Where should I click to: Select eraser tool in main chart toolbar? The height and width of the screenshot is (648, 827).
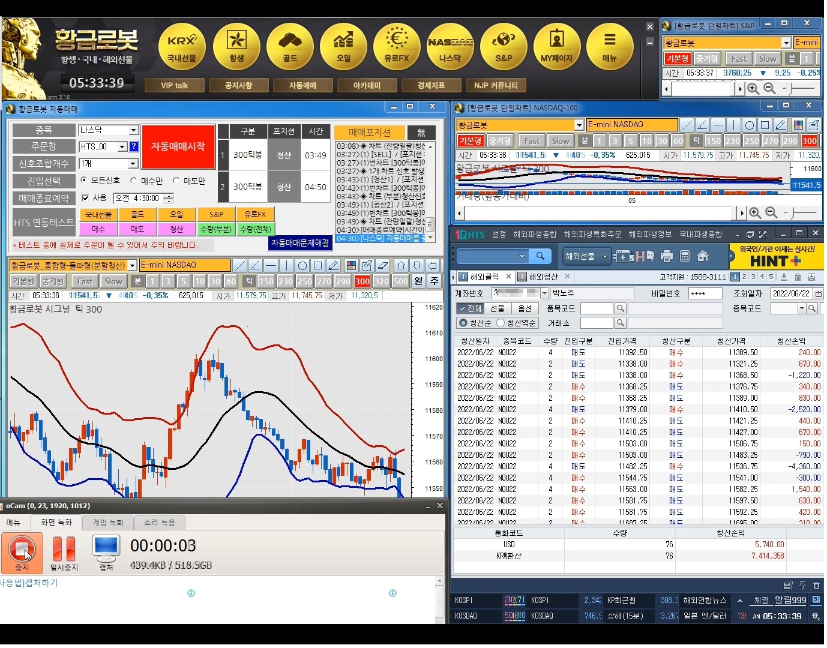click(x=383, y=265)
